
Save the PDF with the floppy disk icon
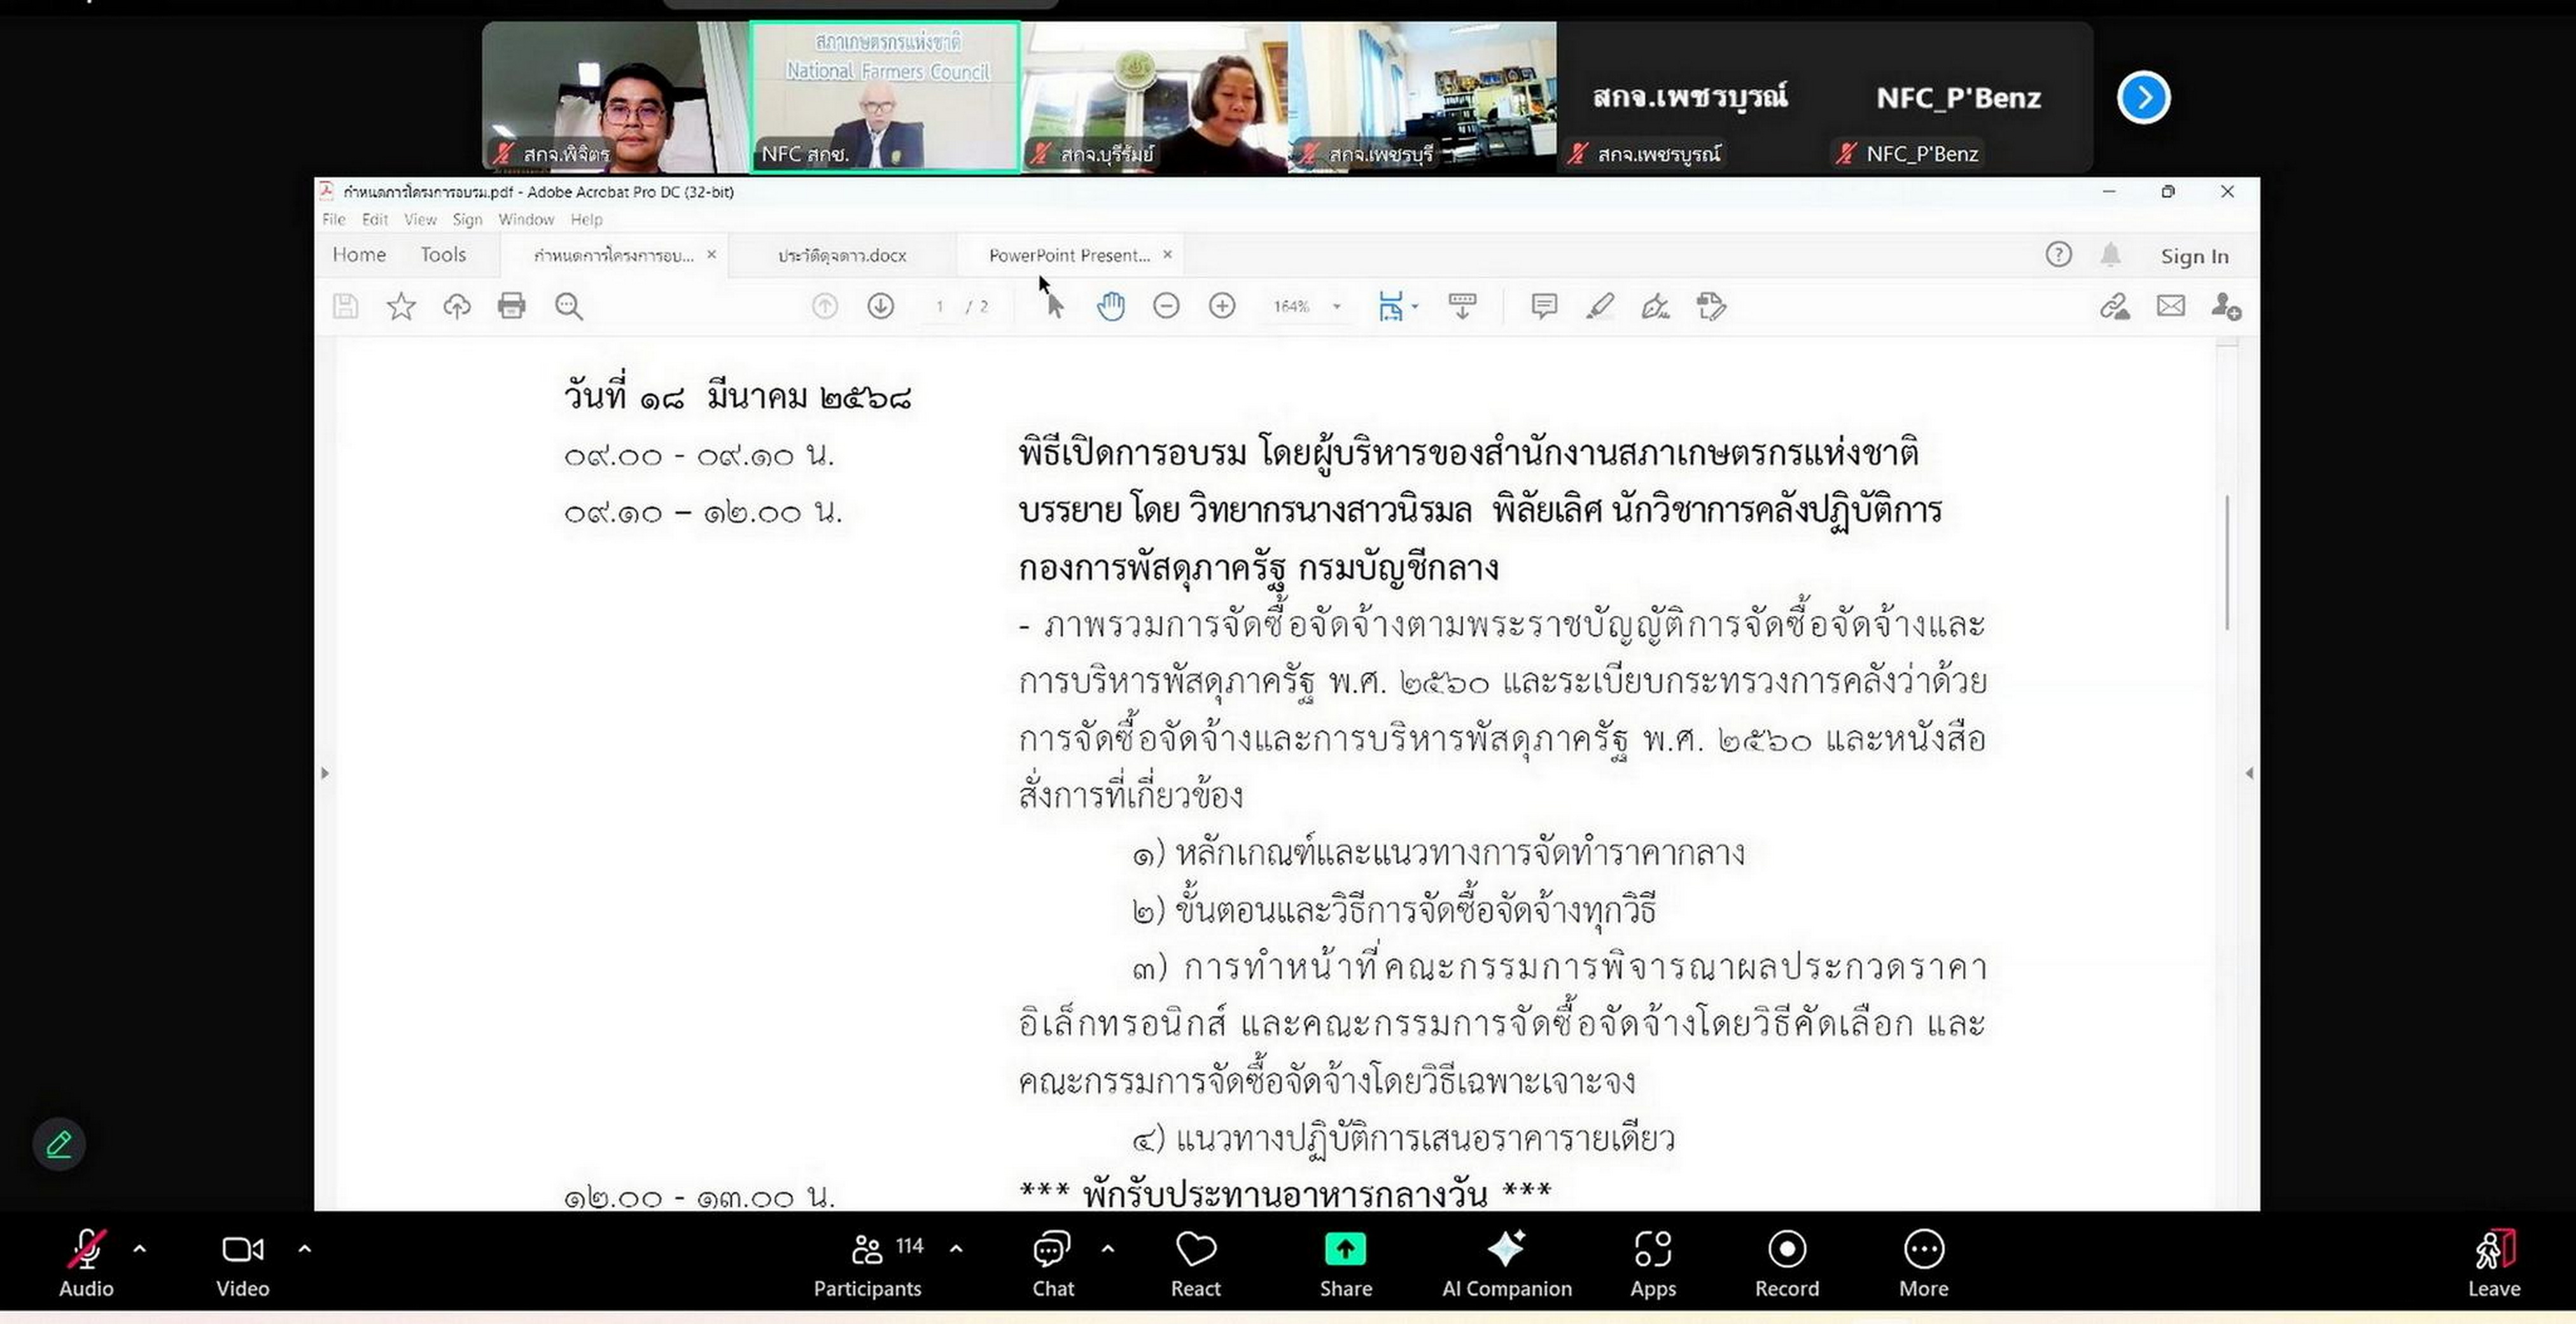tap(345, 306)
